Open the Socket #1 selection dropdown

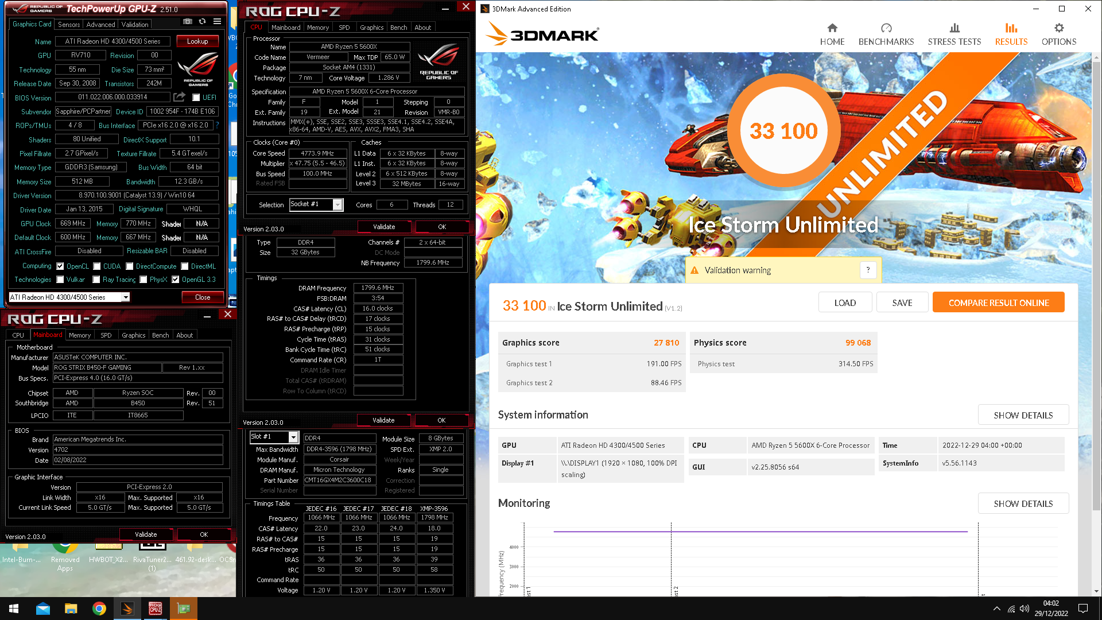pyautogui.click(x=337, y=204)
